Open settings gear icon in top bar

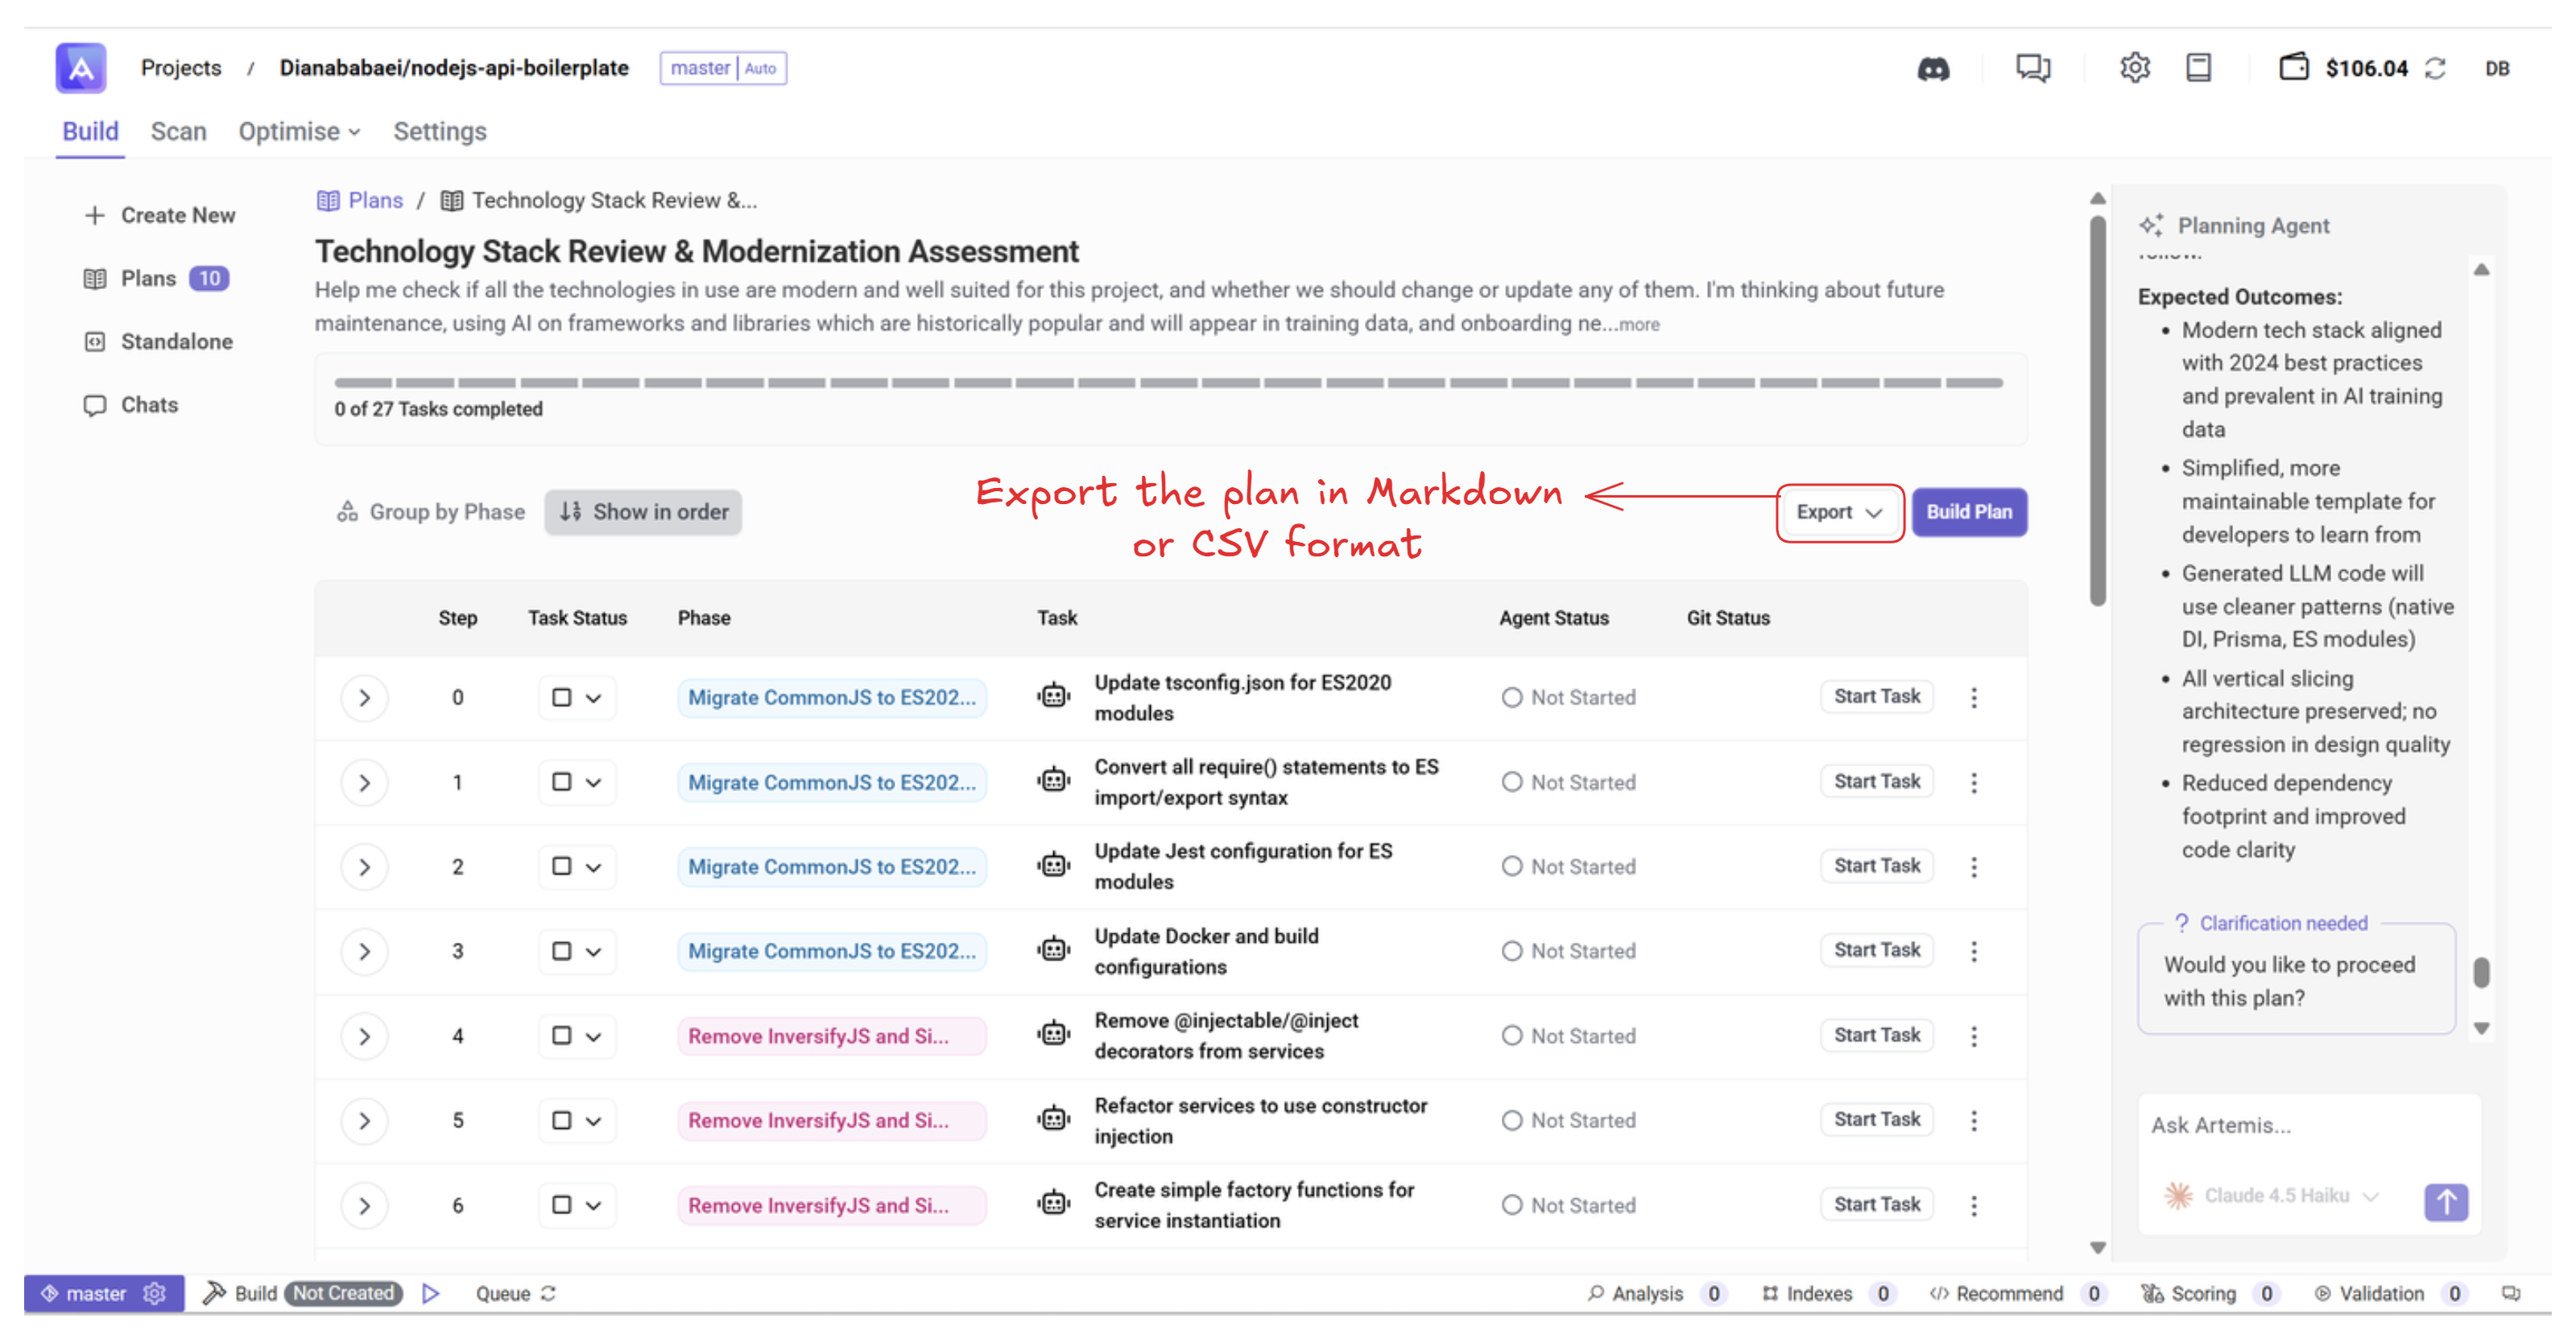click(2134, 68)
